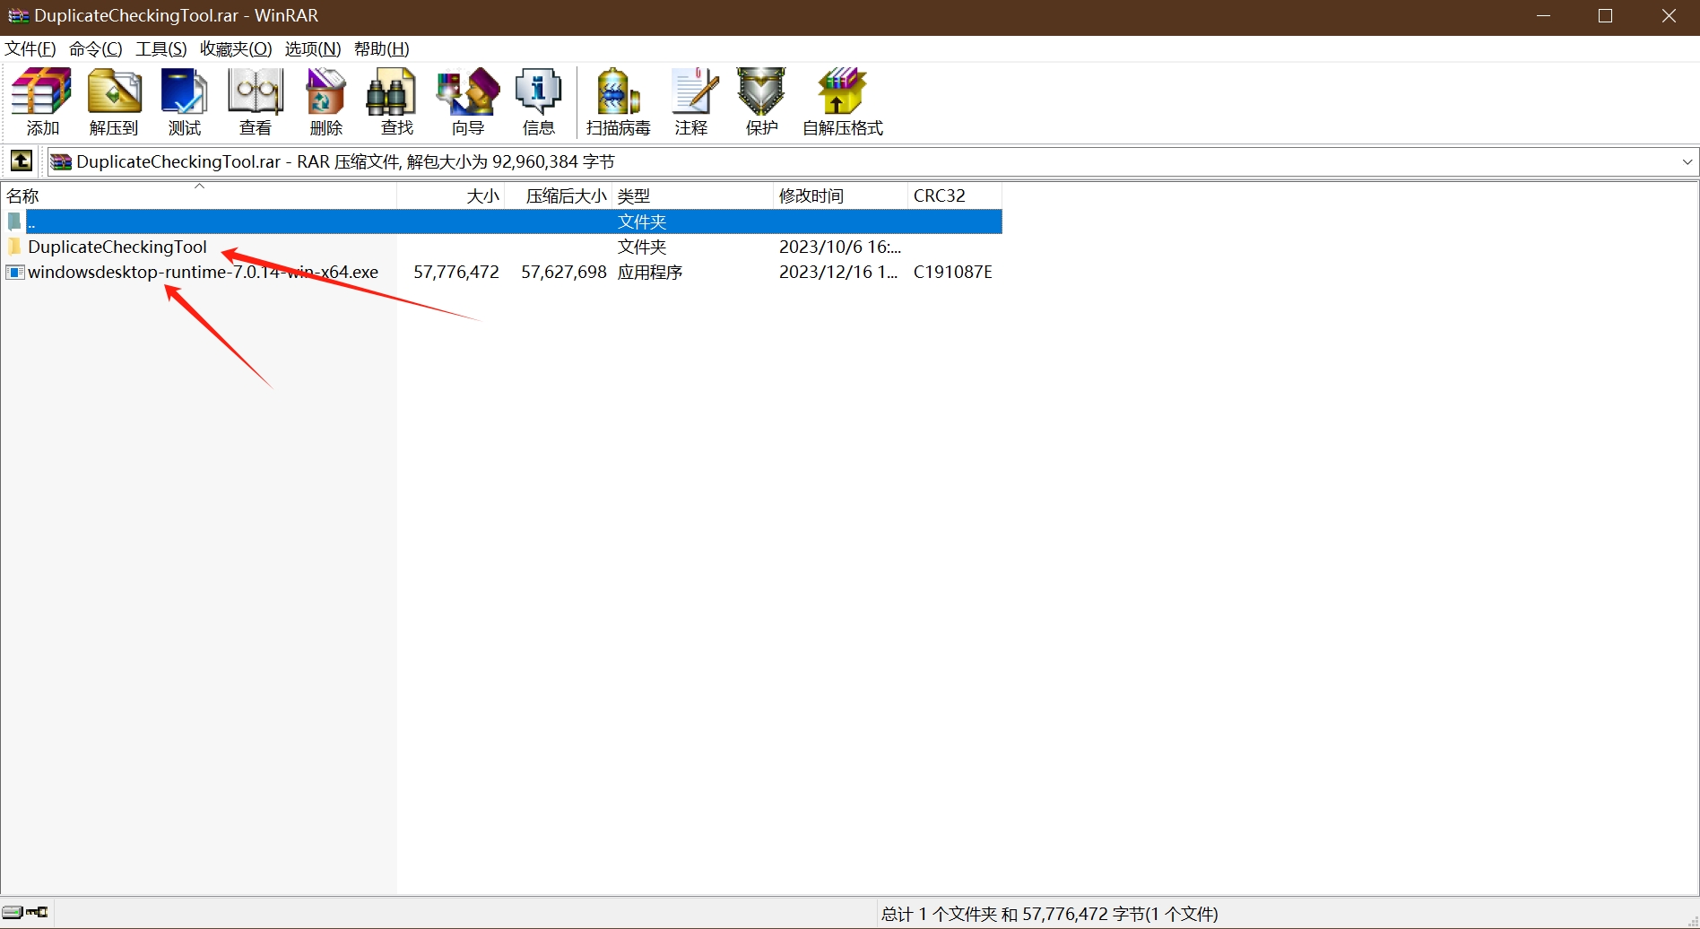Open the 工具(S) menu

pyautogui.click(x=161, y=49)
